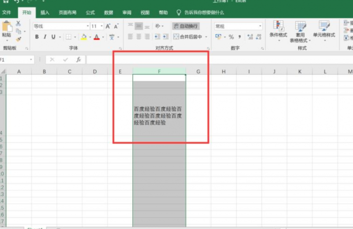Switch to 公式 tab
The width and height of the screenshot is (353, 229).
click(90, 12)
